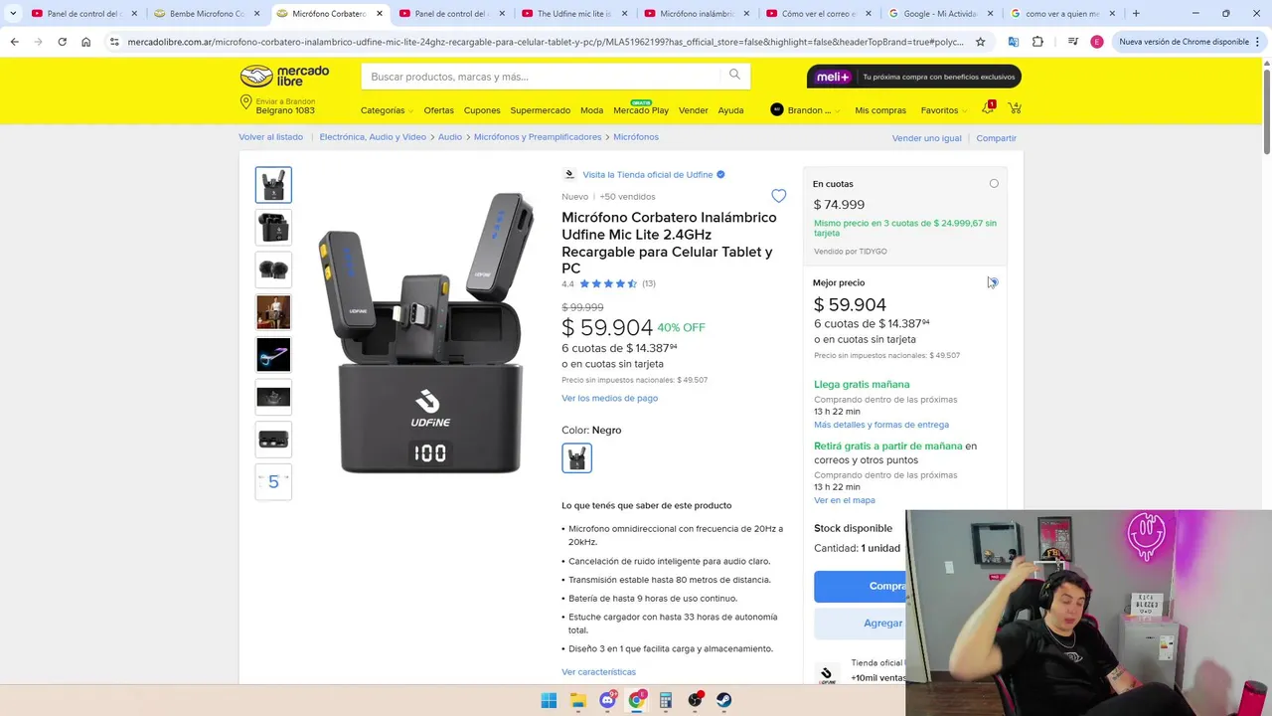The height and width of the screenshot is (716, 1272).
Task: Open the Windows Start menu
Action: point(549,700)
